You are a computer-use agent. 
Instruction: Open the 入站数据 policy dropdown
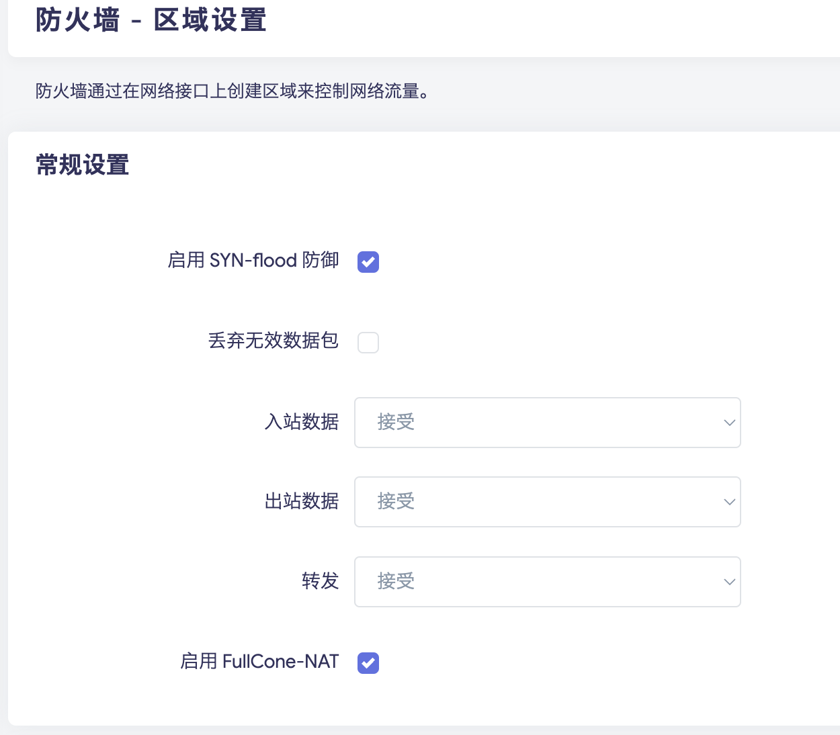pos(547,423)
